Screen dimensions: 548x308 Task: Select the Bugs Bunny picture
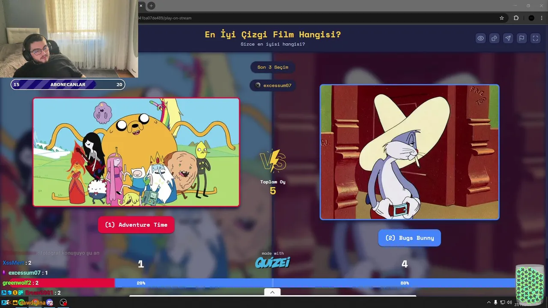tap(409, 152)
